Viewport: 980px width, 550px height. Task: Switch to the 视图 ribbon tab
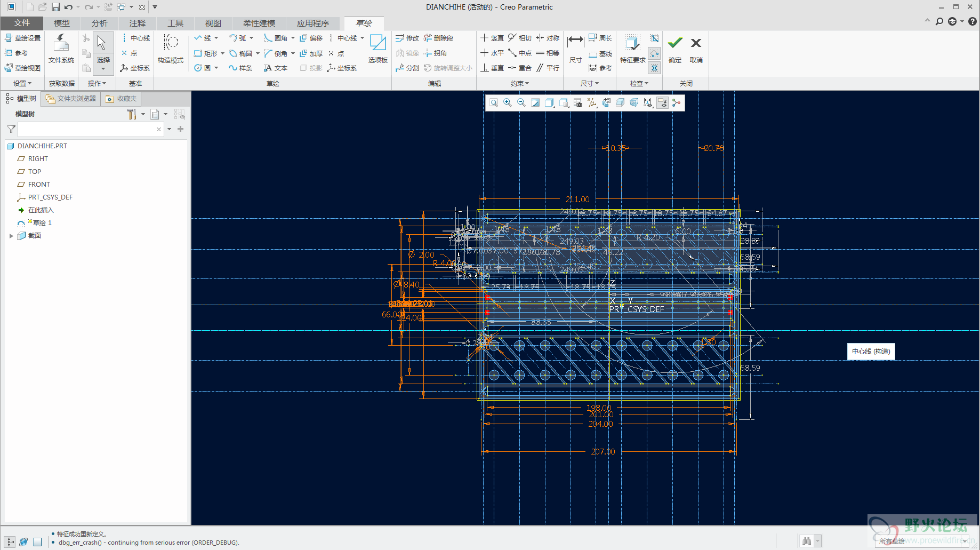coord(213,23)
